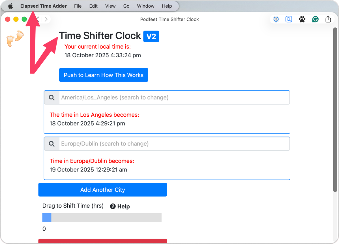
Task: Click the blue magnifier search extension icon
Action: [289, 19]
